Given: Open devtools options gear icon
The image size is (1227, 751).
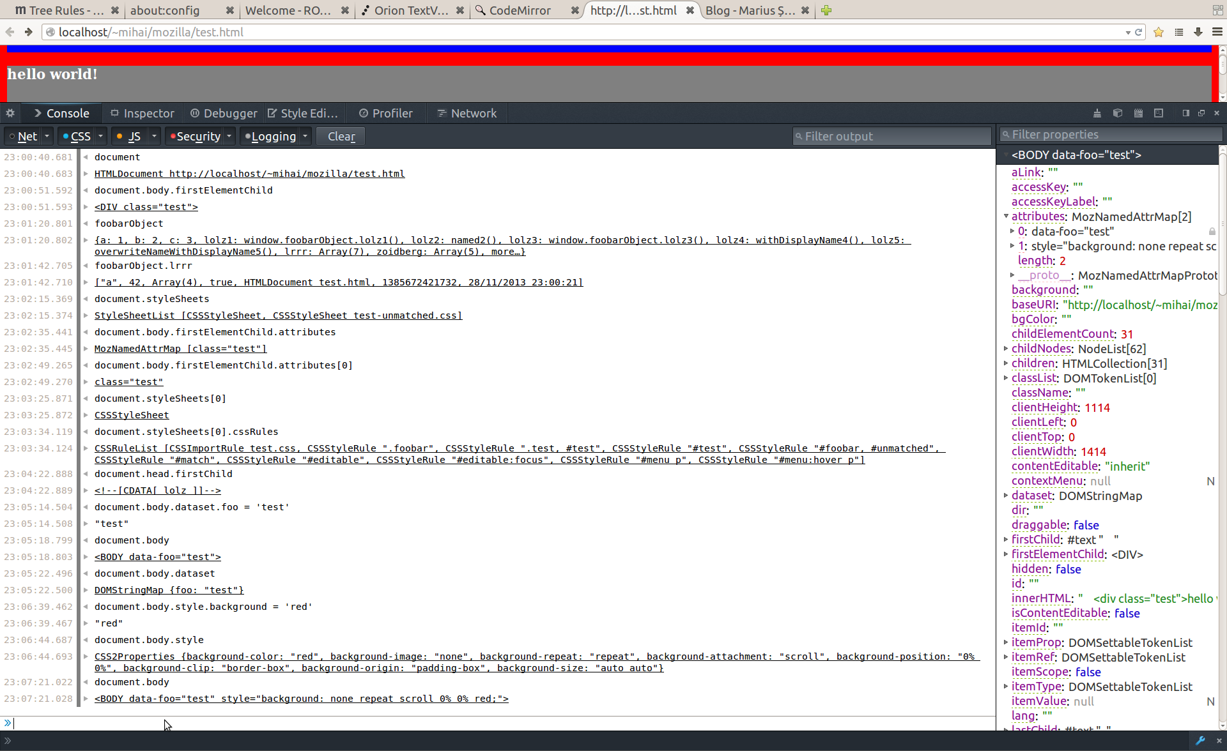Looking at the screenshot, I should pos(10,113).
